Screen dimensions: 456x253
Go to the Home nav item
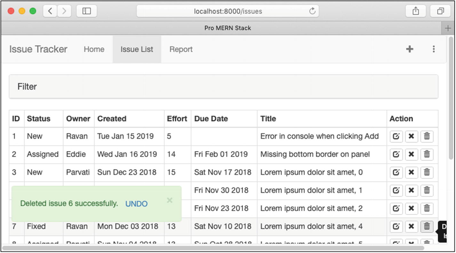click(94, 49)
